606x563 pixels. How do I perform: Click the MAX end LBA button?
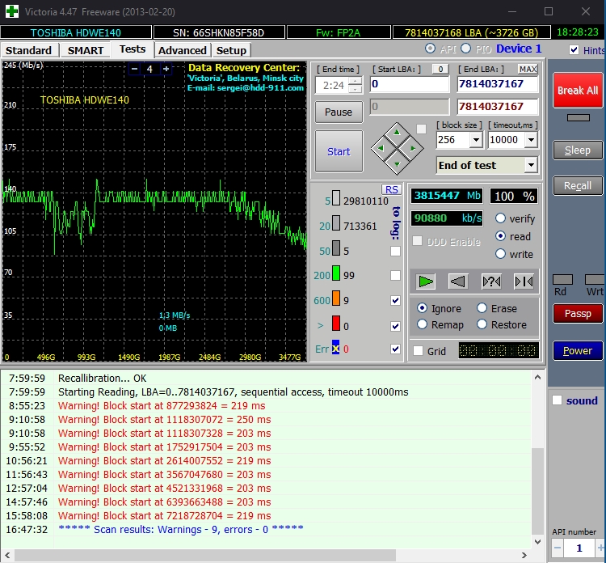528,70
